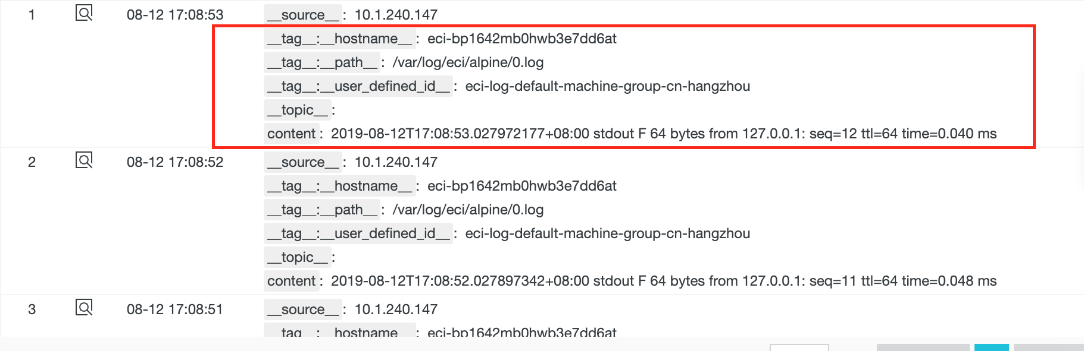Select the content label in entry 2
Image resolution: width=1084 pixels, height=351 pixels.
coord(291,281)
